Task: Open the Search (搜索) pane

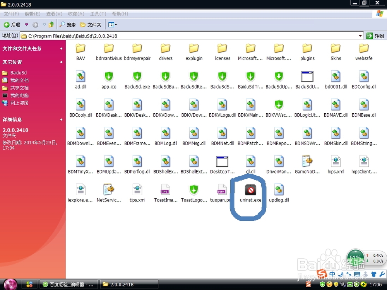Action: [x=68, y=25]
